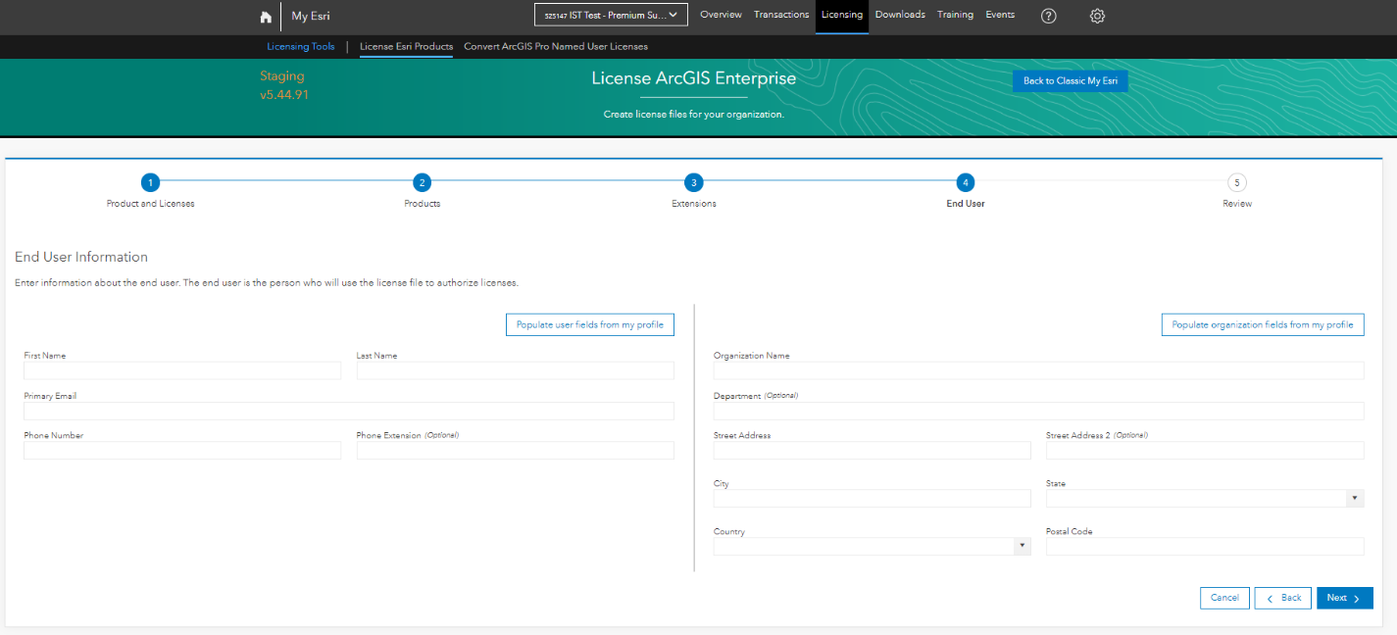1397x635 pixels.
Task: Go to the My Esri home icon
Action: (x=266, y=17)
